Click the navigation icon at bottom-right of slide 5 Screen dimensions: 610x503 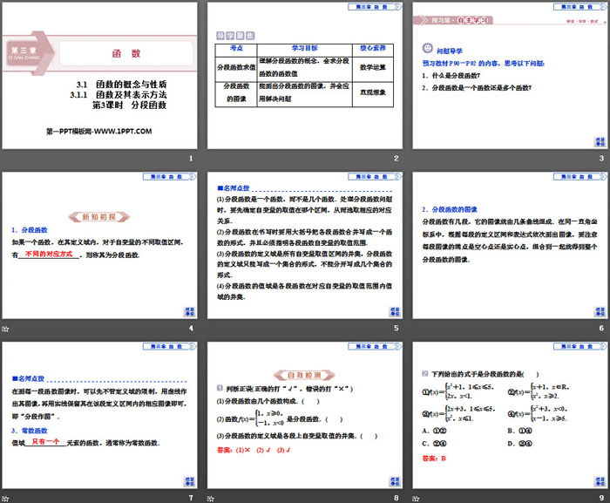click(395, 311)
